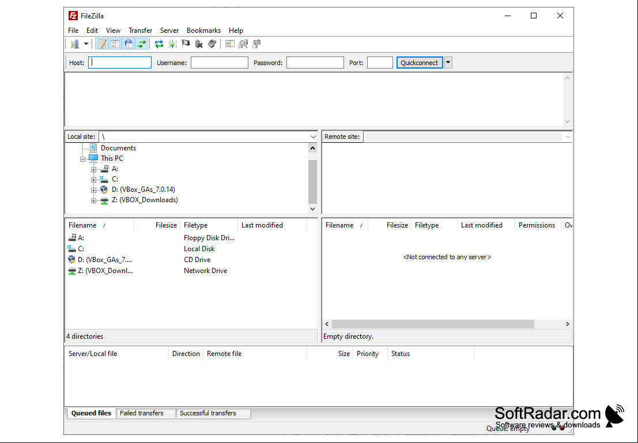The image size is (638, 443).
Task: Expand the A: drive tree node
Action: coord(93,169)
